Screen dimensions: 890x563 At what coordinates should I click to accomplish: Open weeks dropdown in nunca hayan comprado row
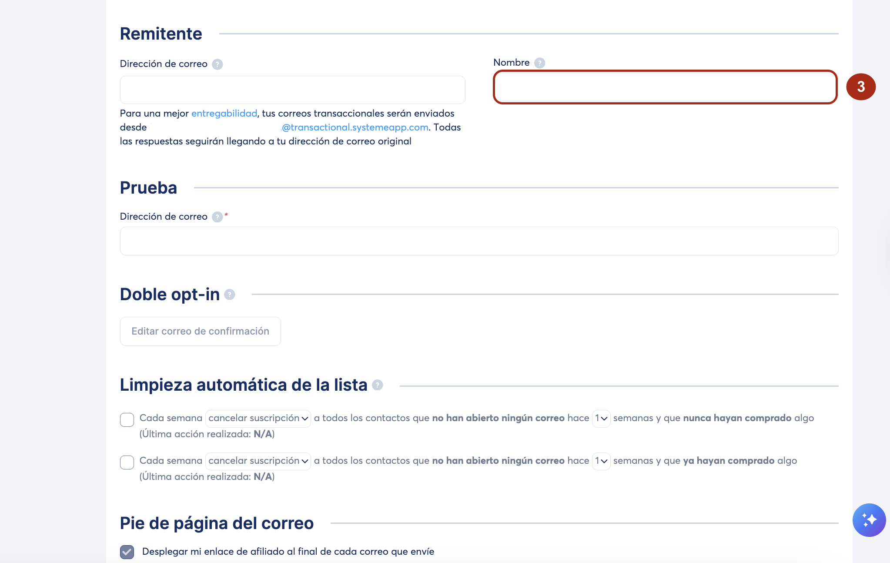pyautogui.click(x=601, y=419)
